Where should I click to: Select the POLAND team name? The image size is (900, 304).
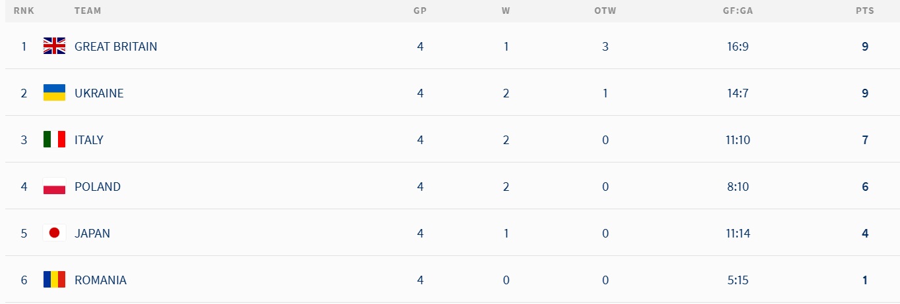98,187
